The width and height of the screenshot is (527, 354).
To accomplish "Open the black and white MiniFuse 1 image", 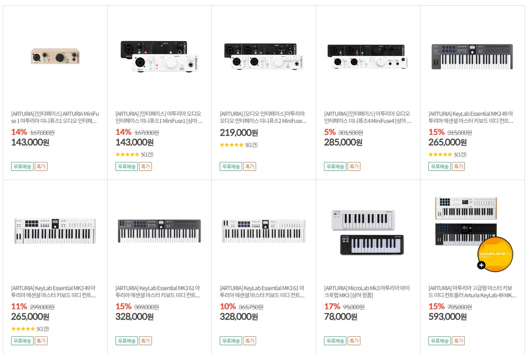I will [159, 56].
